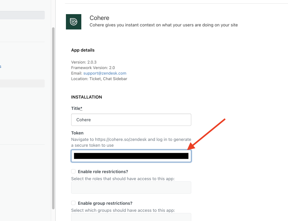Tick the Enable group restrictions checkbox
Screen dimensions: 288x221
[x=73, y=203]
